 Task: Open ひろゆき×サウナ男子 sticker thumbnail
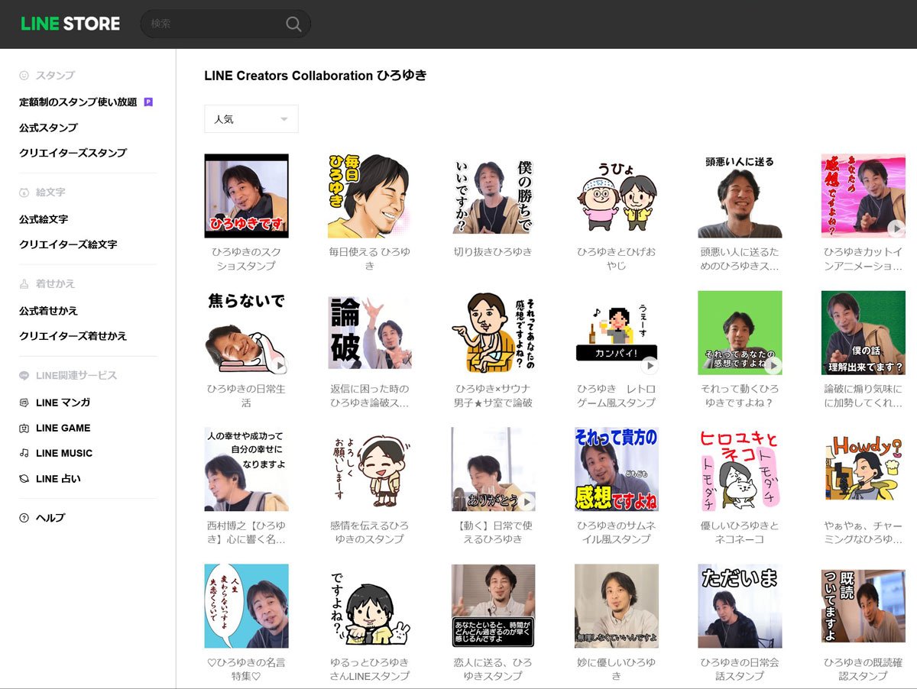tap(493, 333)
